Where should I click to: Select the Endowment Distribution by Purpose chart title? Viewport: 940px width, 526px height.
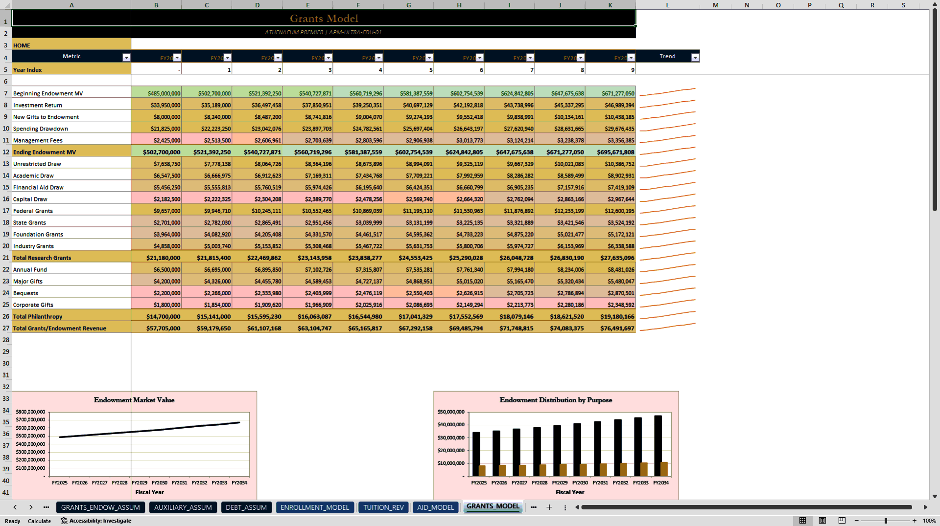pos(556,400)
